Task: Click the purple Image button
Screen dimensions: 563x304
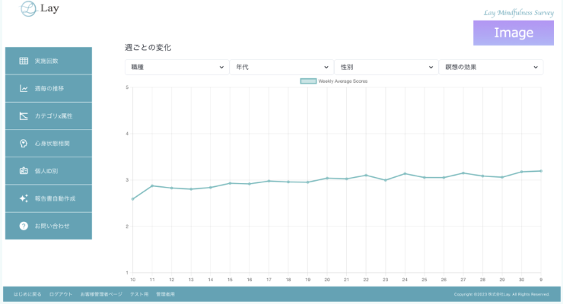Action: pos(514,33)
